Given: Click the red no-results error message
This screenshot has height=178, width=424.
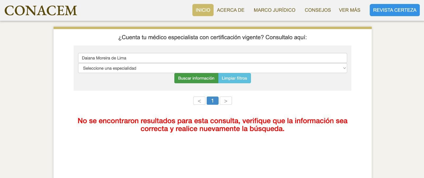Looking at the screenshot, I should click(x=212, y=125).
